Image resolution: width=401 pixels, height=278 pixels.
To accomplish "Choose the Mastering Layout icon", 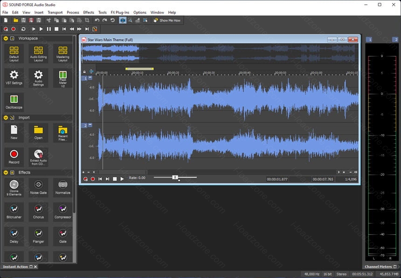I will pyautogui.click(x=62, y=54).
